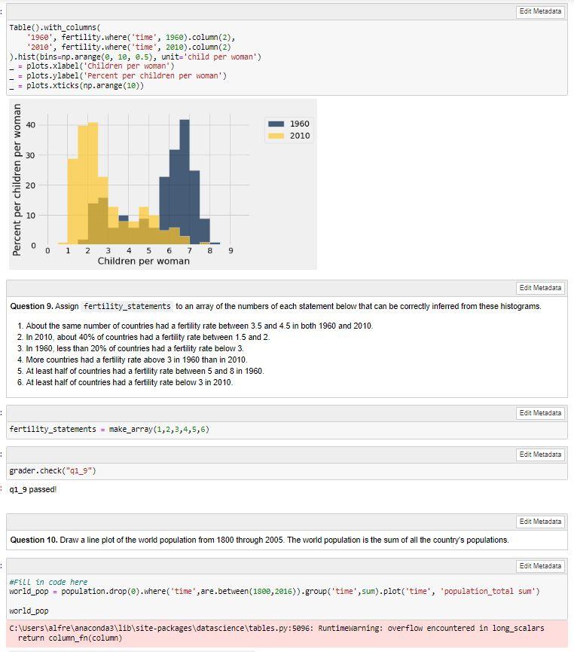Click statement 3 'In 1960, less than 20%'
The width and height of the screenshot is (574, 652).
(x=135, y=348)
